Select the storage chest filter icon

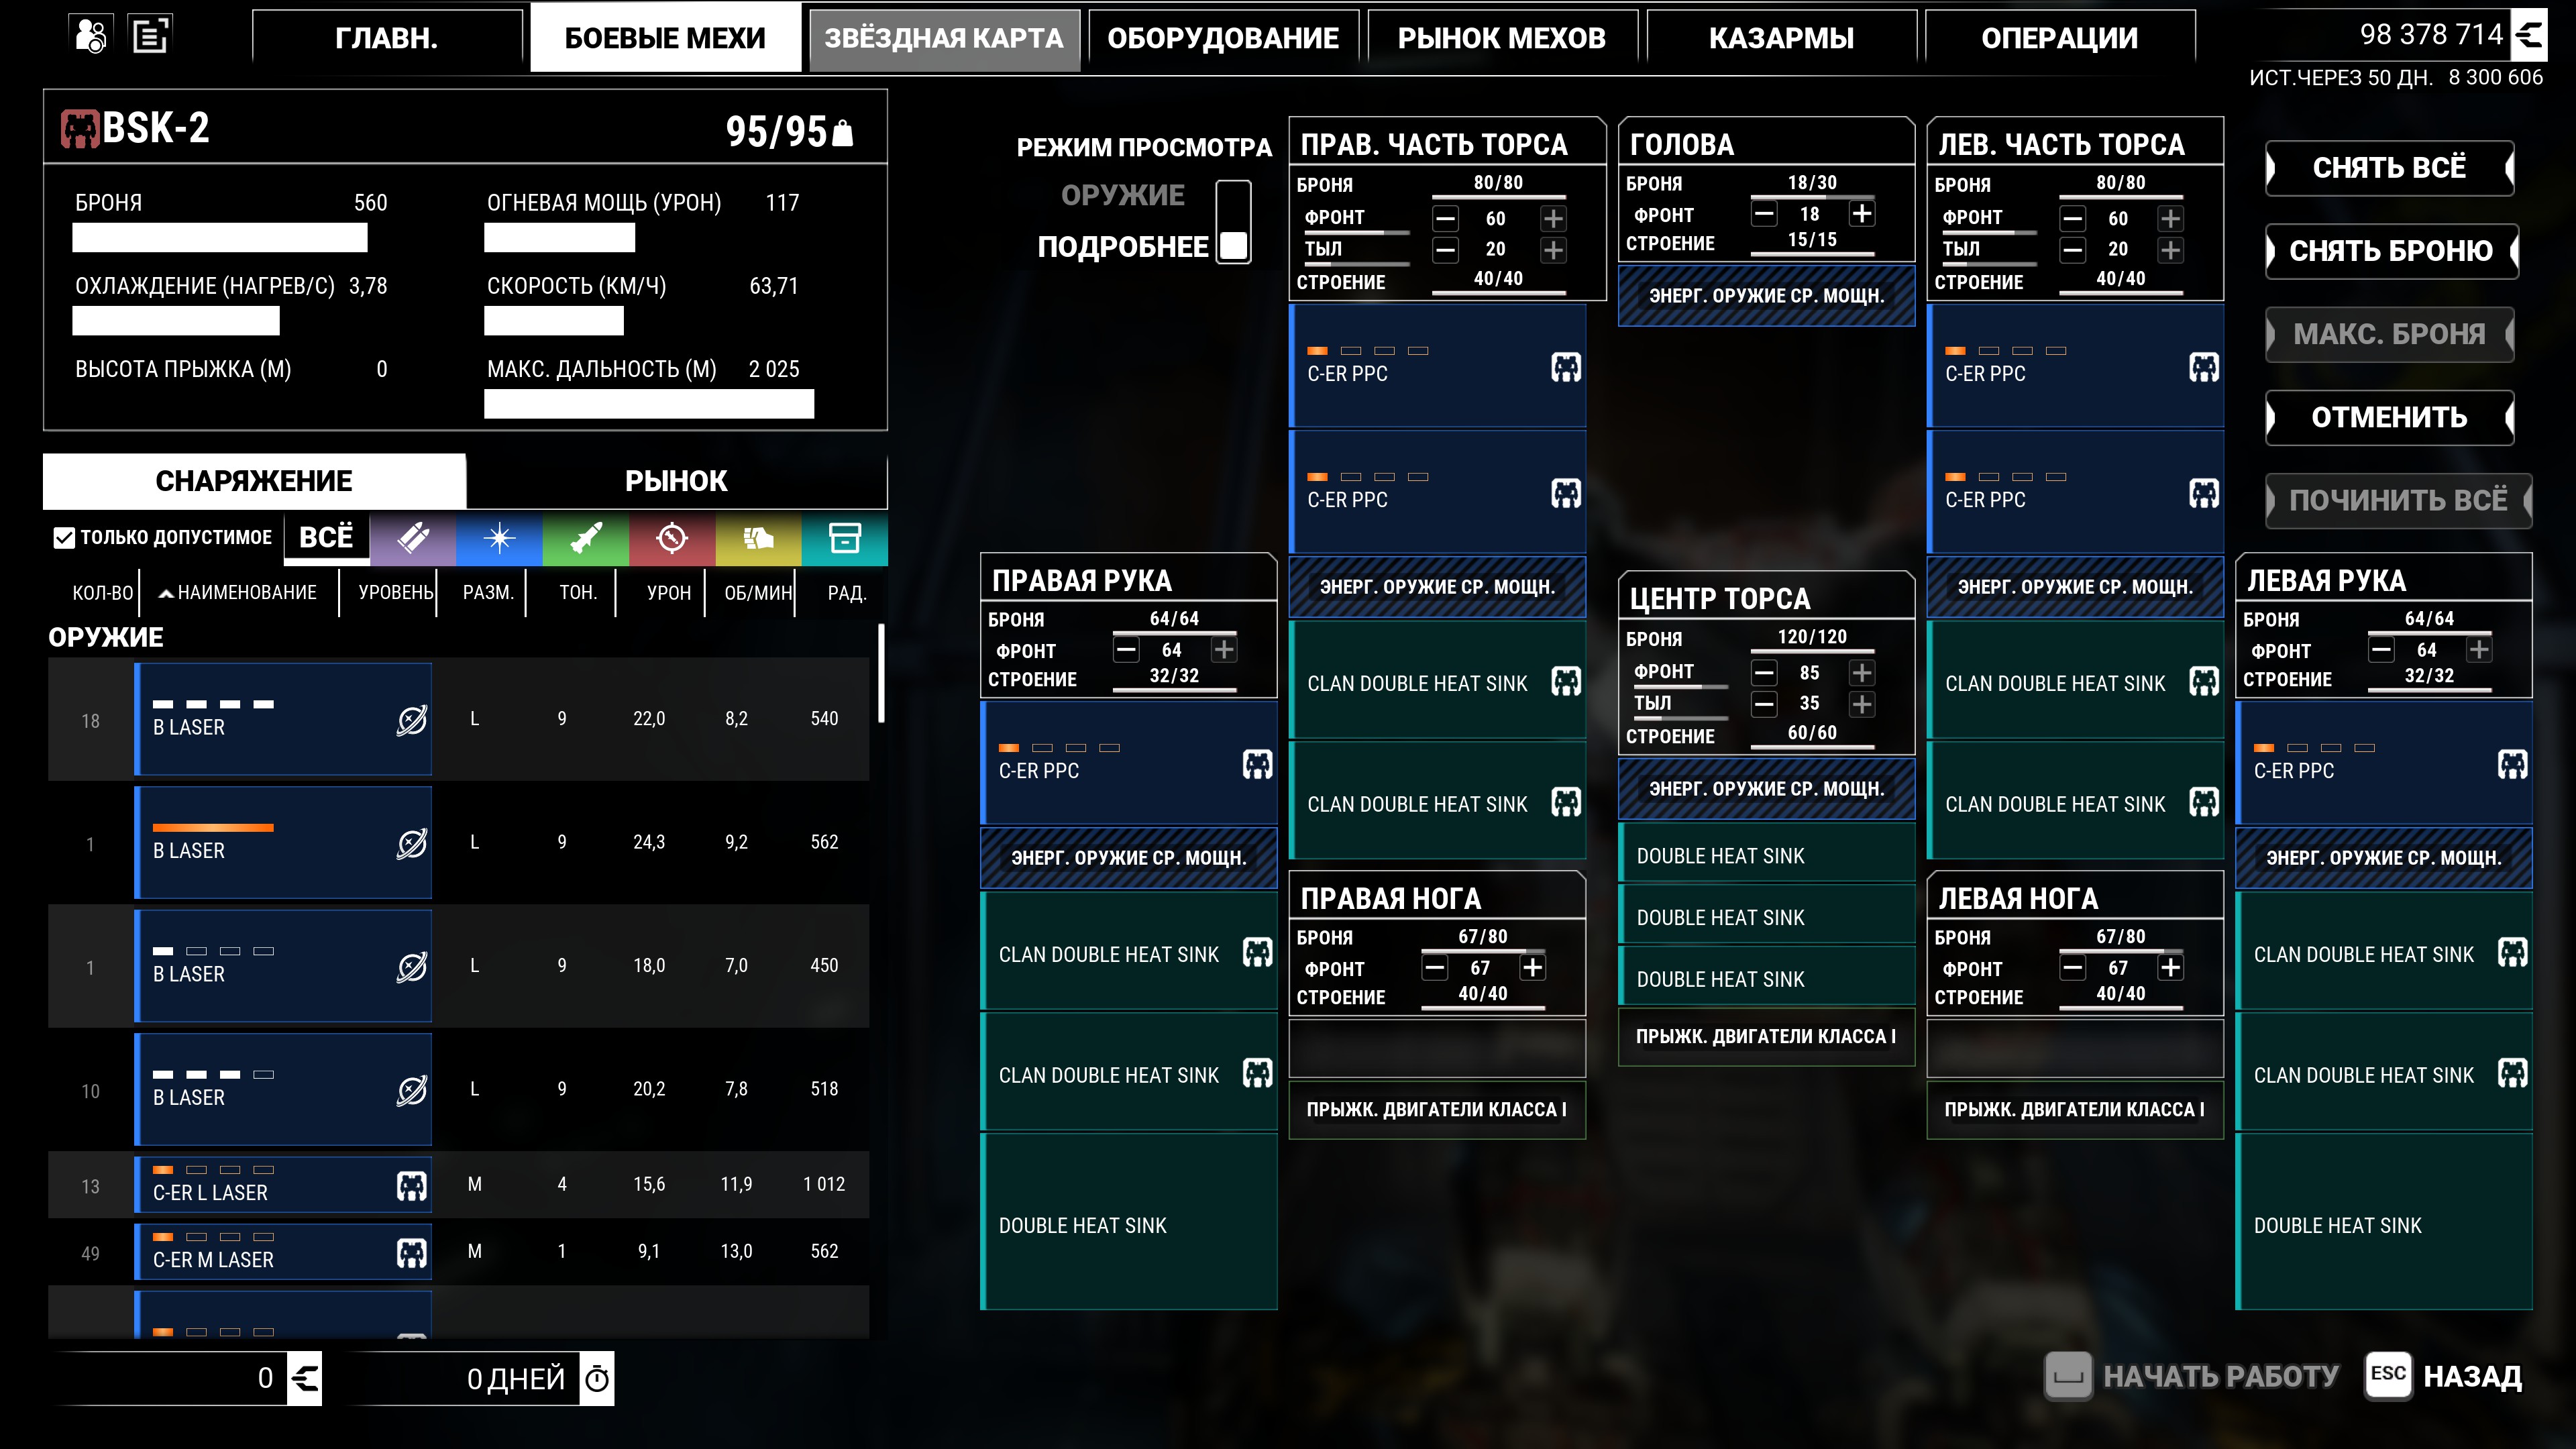pos(845,538)
